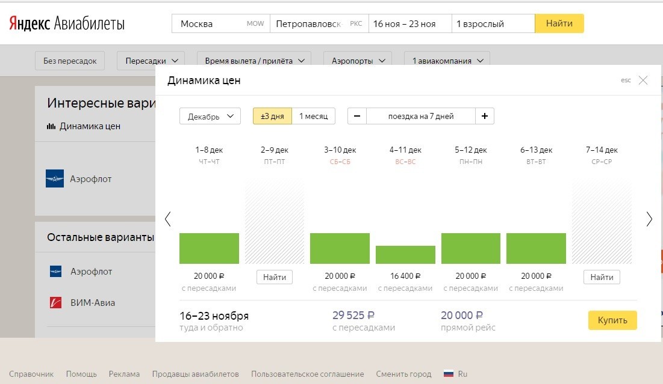This screenshot has width=663, height=384.
Task: Click the 16 400 ₽ price label
Action: 405,276
